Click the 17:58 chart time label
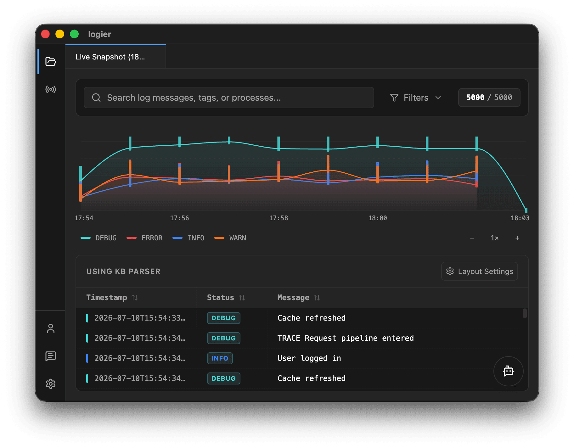 point(279,218)
